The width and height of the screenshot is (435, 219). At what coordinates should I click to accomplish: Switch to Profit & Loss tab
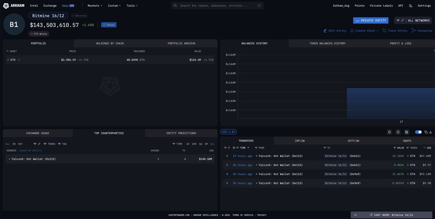400,44
